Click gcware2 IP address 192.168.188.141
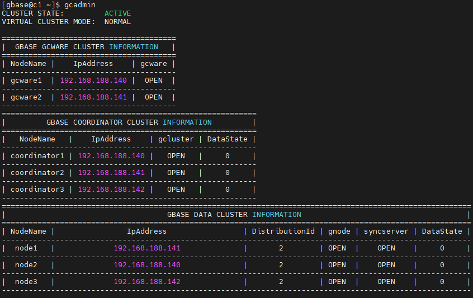Screen dimensions: 473x298 tap(93, 97)
